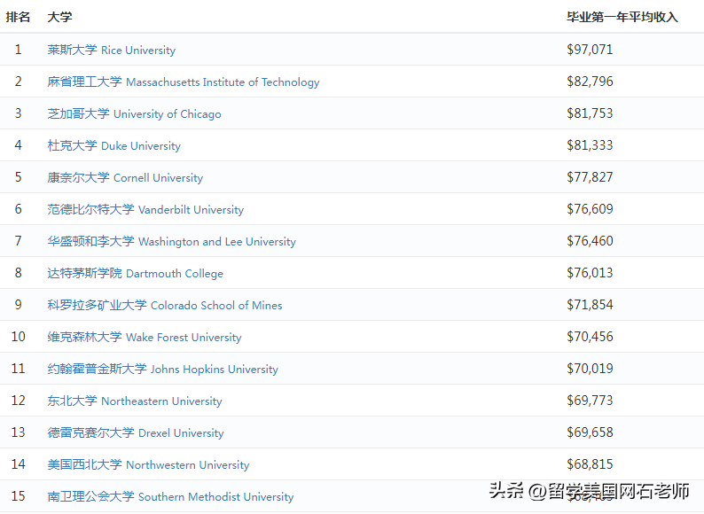The image size is (704, 514).
Task: Select the Duke University link
Action: click(113, 146)
